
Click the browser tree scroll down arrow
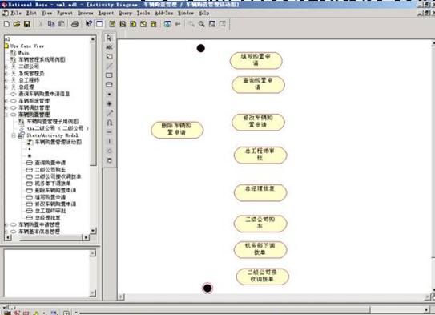pyautogui.click(x=93, y=230)
